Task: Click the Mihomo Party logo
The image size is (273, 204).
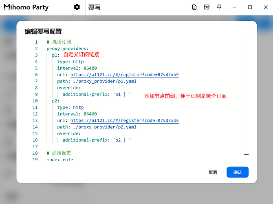Action: (x=26, y=7)
